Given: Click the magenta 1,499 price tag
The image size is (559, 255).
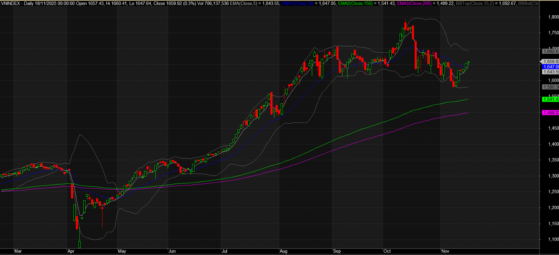Looking at the screenshot, I should (x=550, y=113).
